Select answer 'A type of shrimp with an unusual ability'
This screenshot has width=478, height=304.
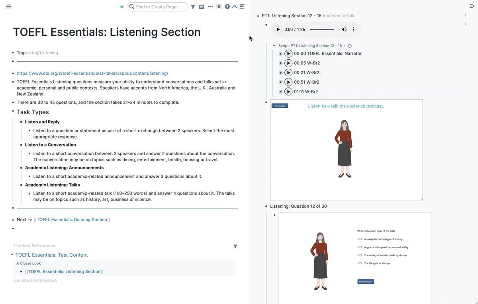click(360, 247)
